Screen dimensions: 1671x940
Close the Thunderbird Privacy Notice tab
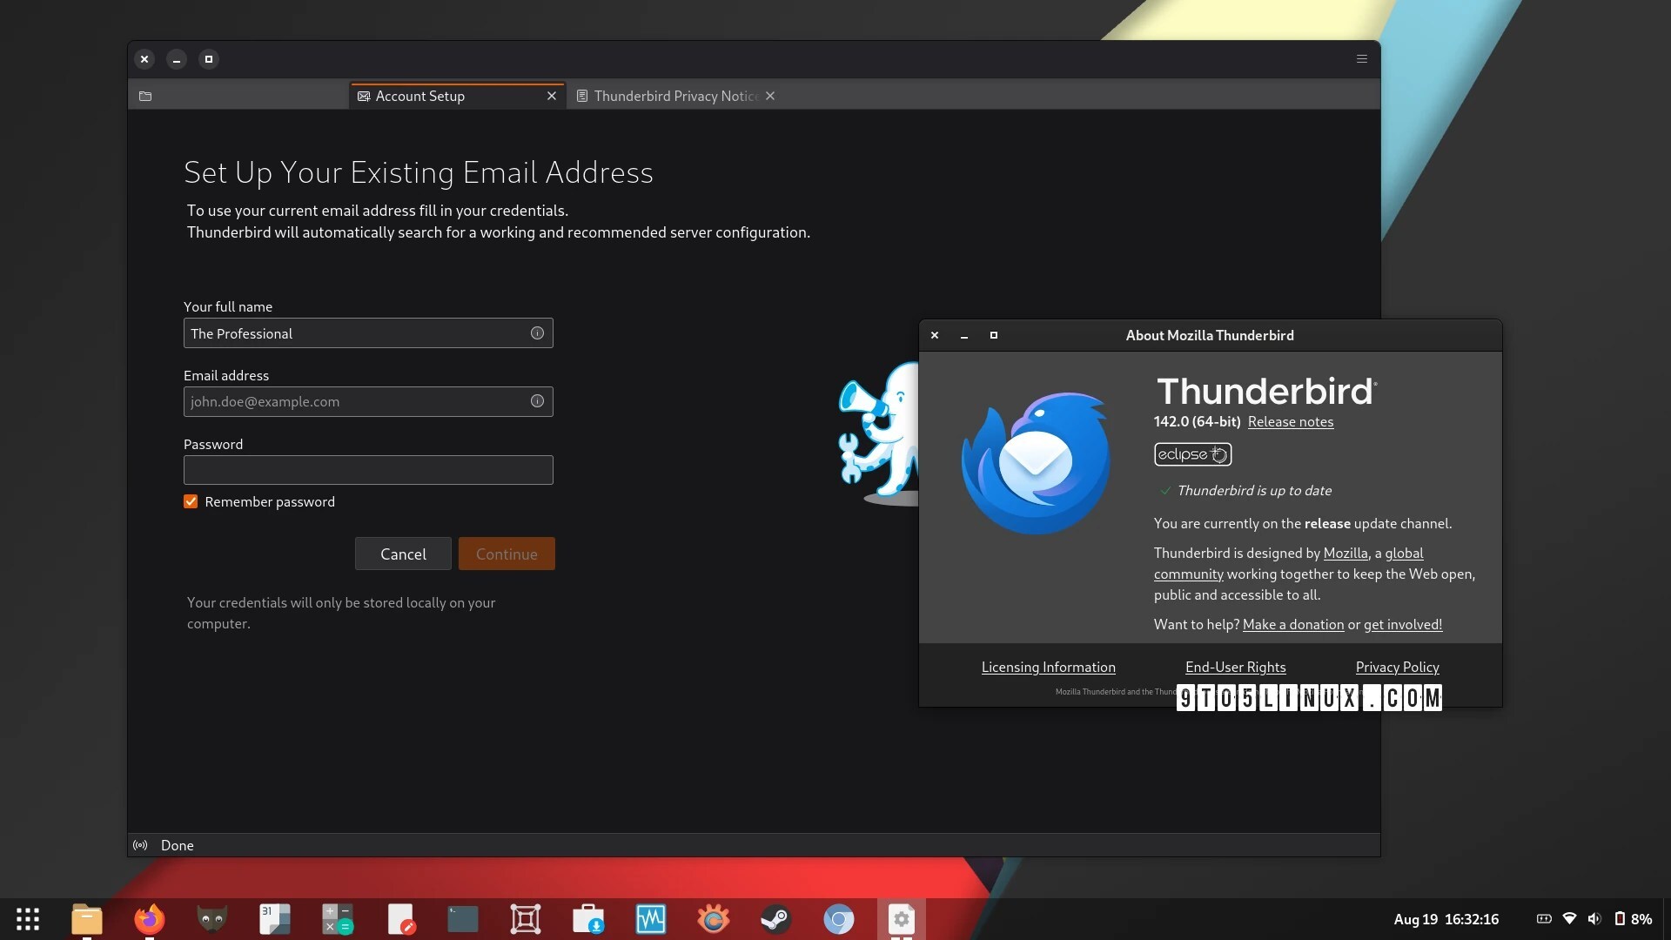coord(770,97)
